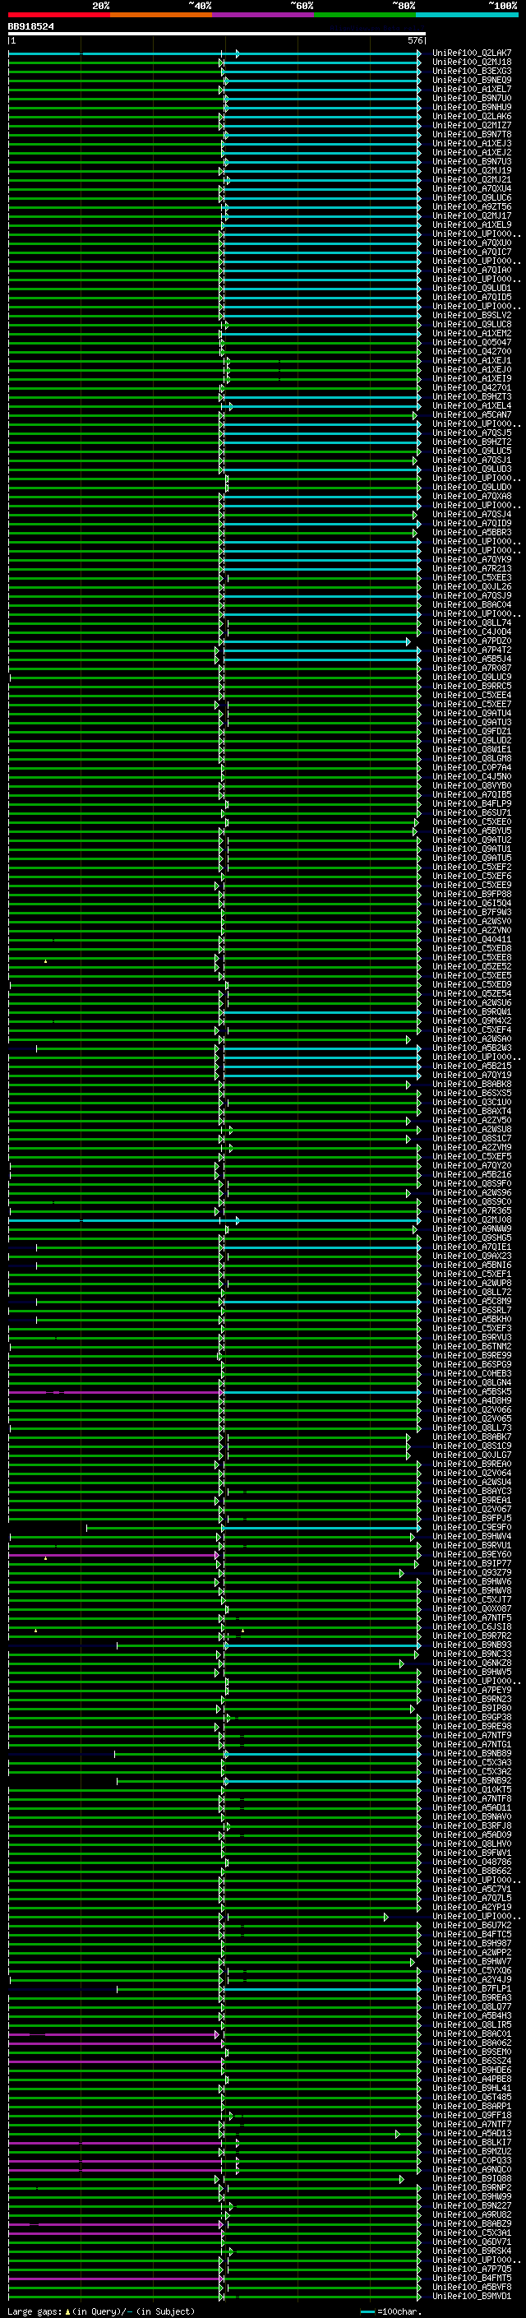Screen dimensions: 526x2318
Task: Select the UniRef100_Q42700 label
Action: (472, 352)
